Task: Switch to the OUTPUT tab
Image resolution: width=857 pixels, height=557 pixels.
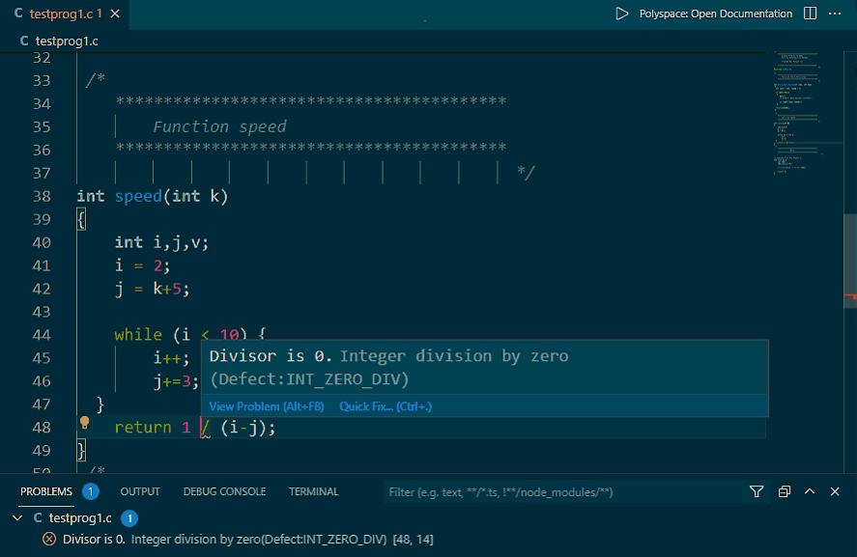Action: [x=139, y=491]
